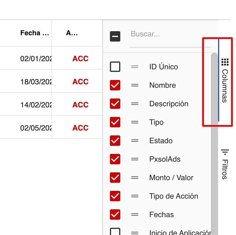
Task: Disable the Tipo de Acción column
Action: 115,196
